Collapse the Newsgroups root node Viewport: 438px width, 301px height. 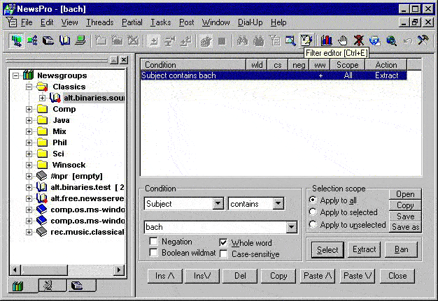16,75
